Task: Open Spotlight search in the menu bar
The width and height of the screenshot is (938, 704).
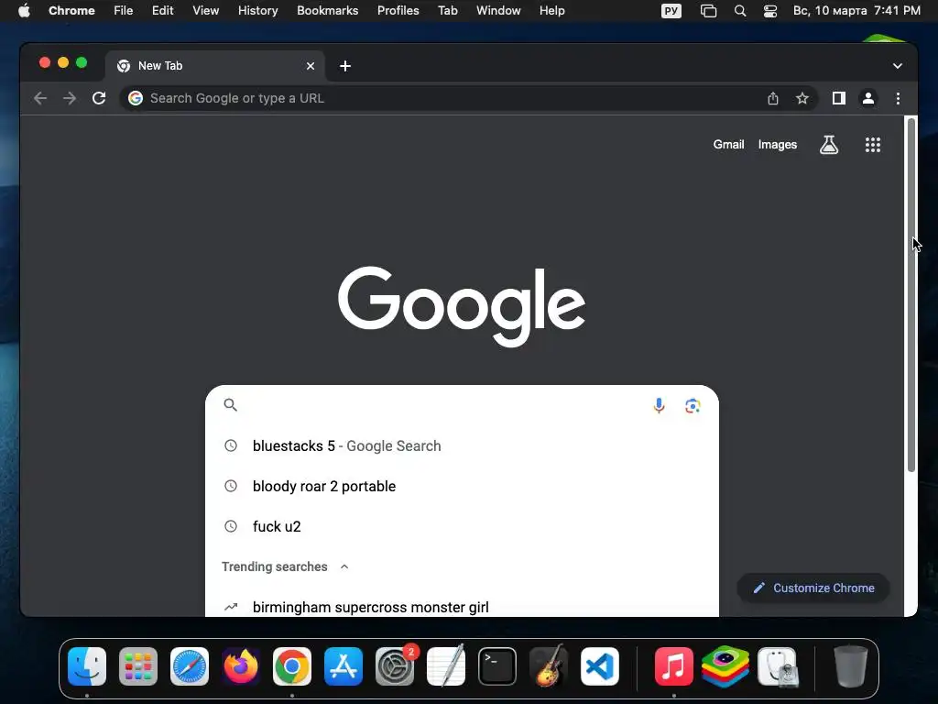Action: (740, 11)
